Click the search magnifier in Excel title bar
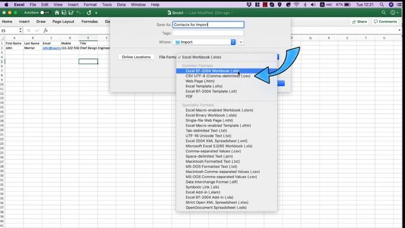The width and height of the screenshot is (405, 228). (383, 13)
